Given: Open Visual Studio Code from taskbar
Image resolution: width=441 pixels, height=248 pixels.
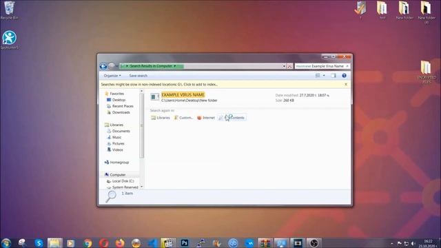Looking at the screenshot, I should 152,243.
